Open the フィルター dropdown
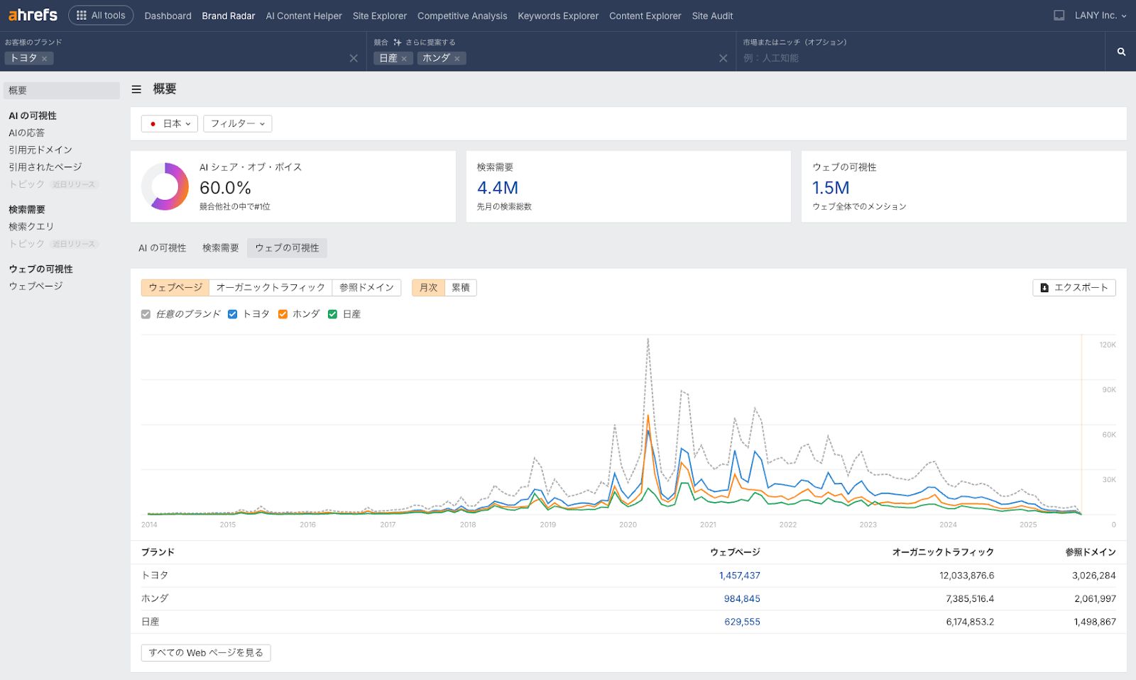Viewport: 1136px width, 680px height. pyautogui.click(x=238, y=123)
